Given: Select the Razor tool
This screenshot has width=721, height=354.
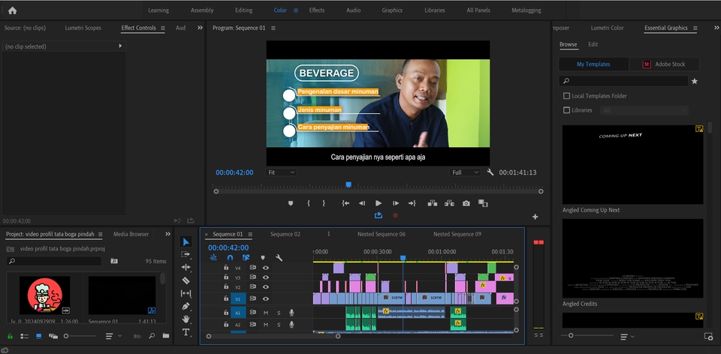Looking at the screenshot, I should (x=186, y=280).
